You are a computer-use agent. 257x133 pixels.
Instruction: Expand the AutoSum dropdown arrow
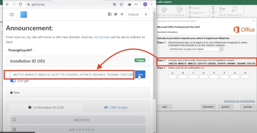216,8
